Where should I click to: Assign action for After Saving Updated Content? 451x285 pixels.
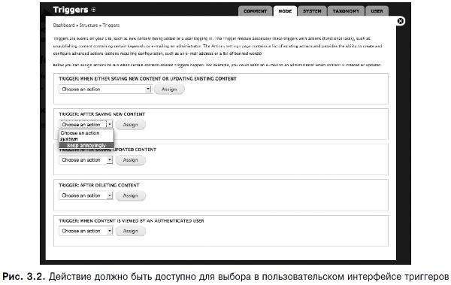coord(131,160)
